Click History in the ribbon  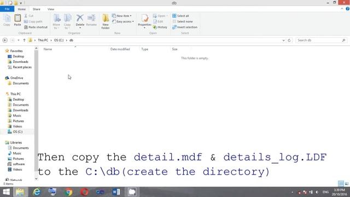coord(160,27)
